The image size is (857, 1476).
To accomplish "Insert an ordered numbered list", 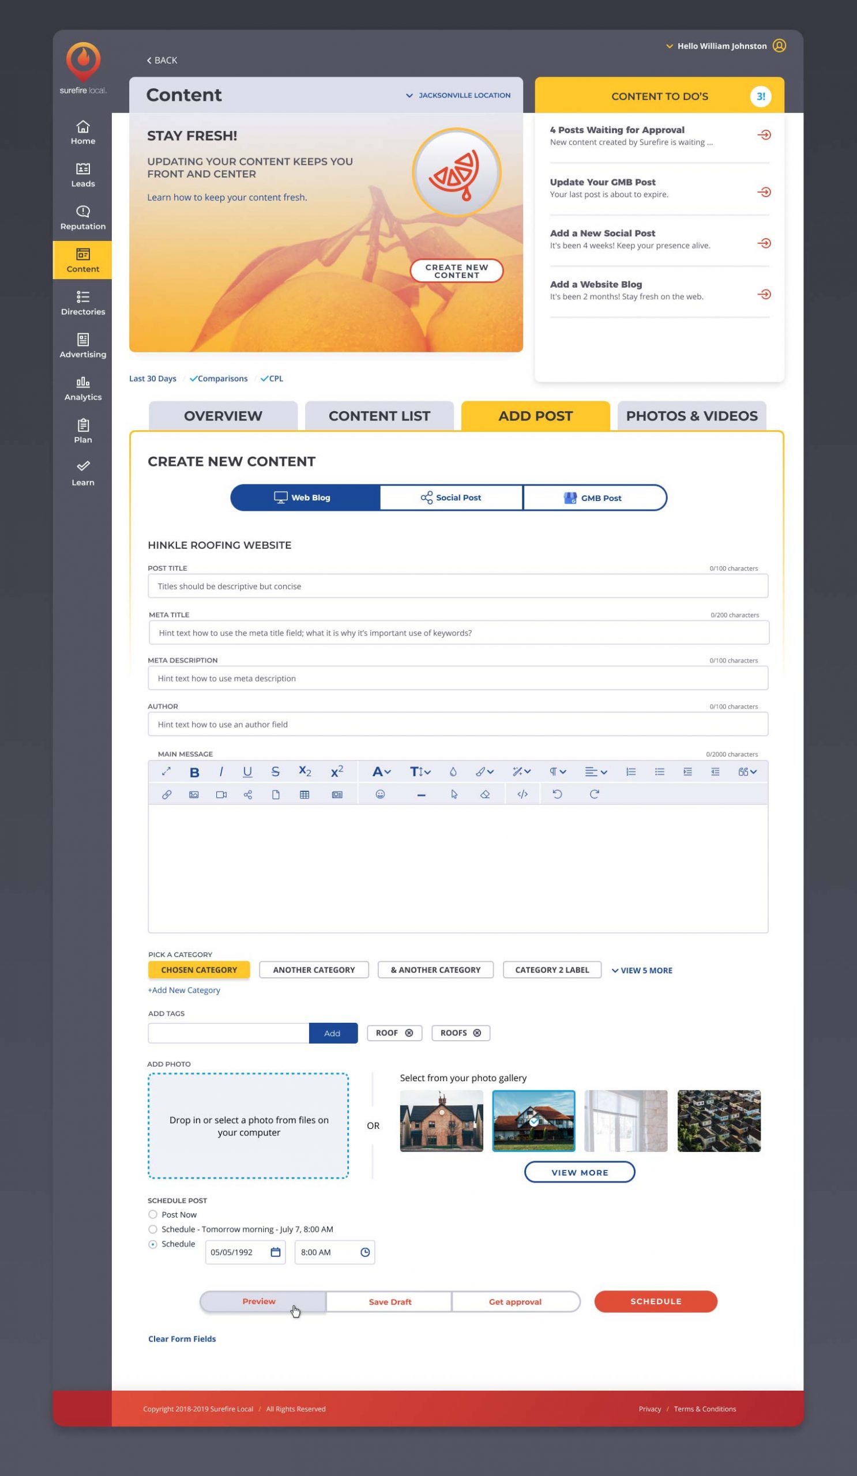I will coord(631,772).
